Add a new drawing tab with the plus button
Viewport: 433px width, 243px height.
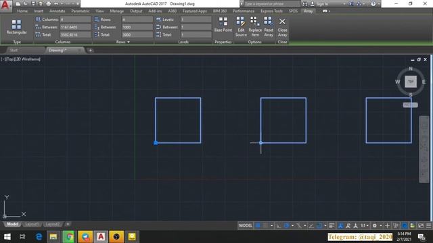tap(90, 50)
